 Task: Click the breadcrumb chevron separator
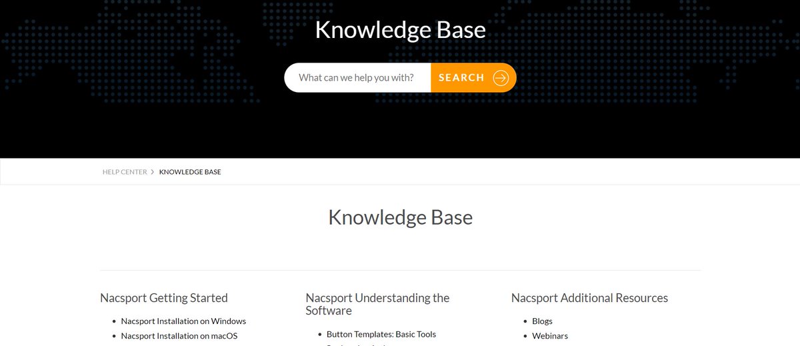(x=153, y=172)
